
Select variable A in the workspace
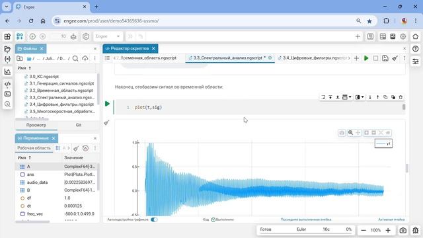click(x=56, y=167)
